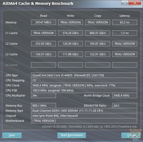143x142 pixels.
Task: Select L2 Cache Copy 165.97 GB/s
Action: (98, 44)
